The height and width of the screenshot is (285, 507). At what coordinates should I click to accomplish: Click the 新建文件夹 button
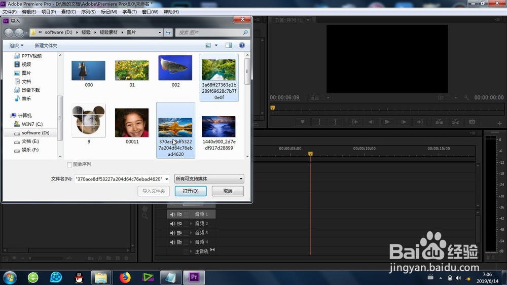point(46,45)
